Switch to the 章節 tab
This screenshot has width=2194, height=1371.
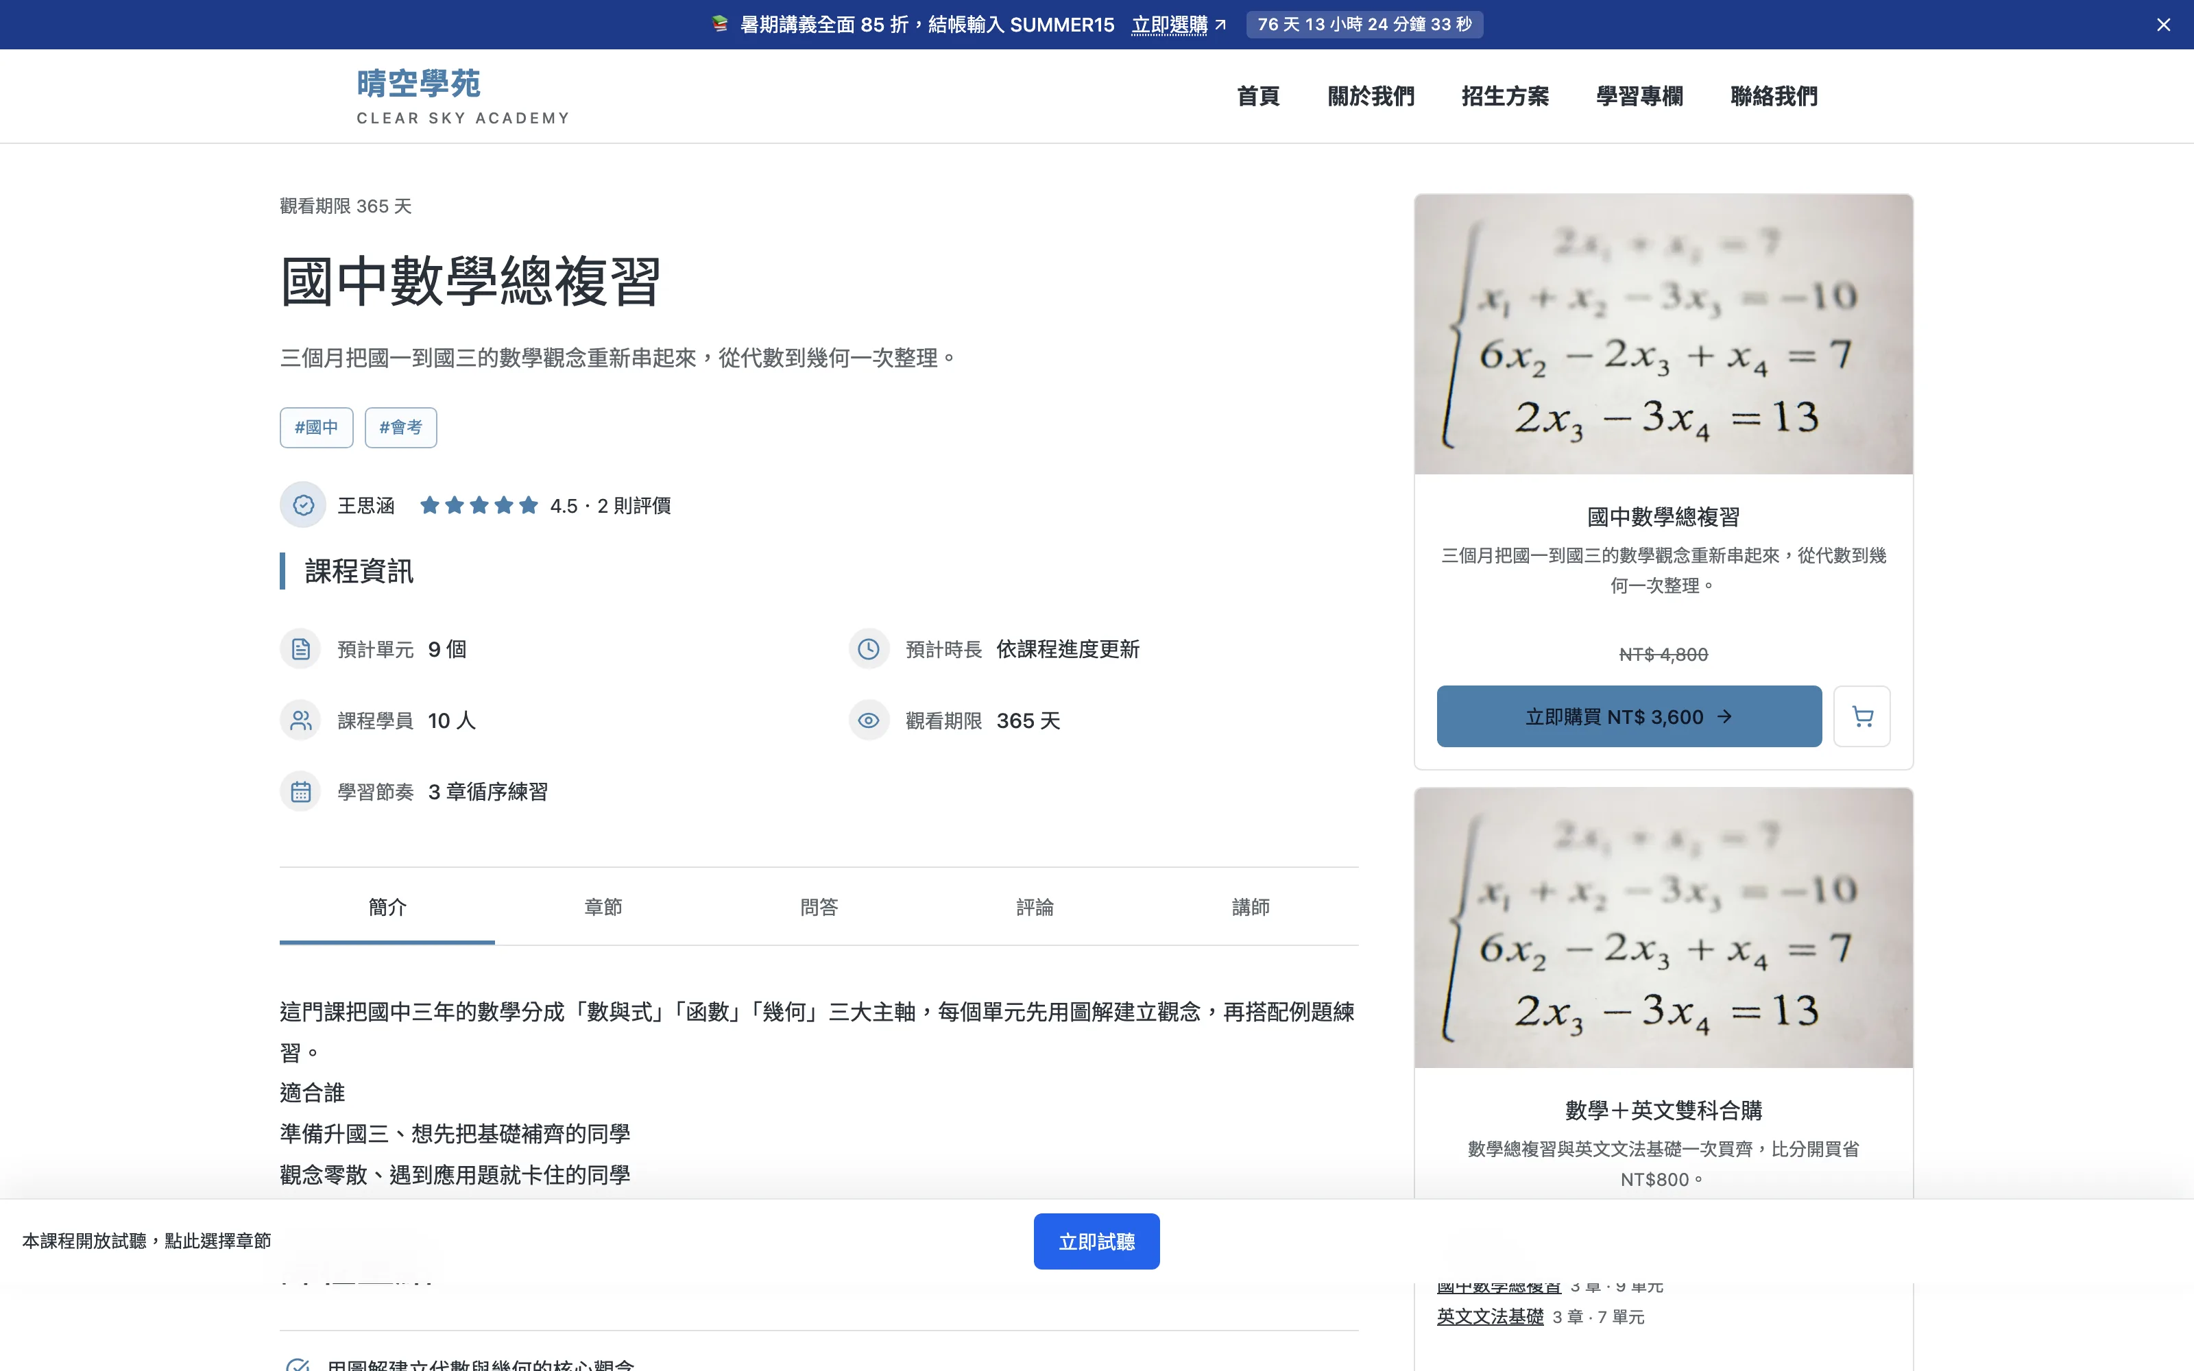pyautogui.click(x=603, y=907)
